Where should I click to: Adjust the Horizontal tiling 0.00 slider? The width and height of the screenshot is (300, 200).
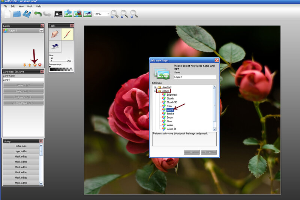coord(23,103)
